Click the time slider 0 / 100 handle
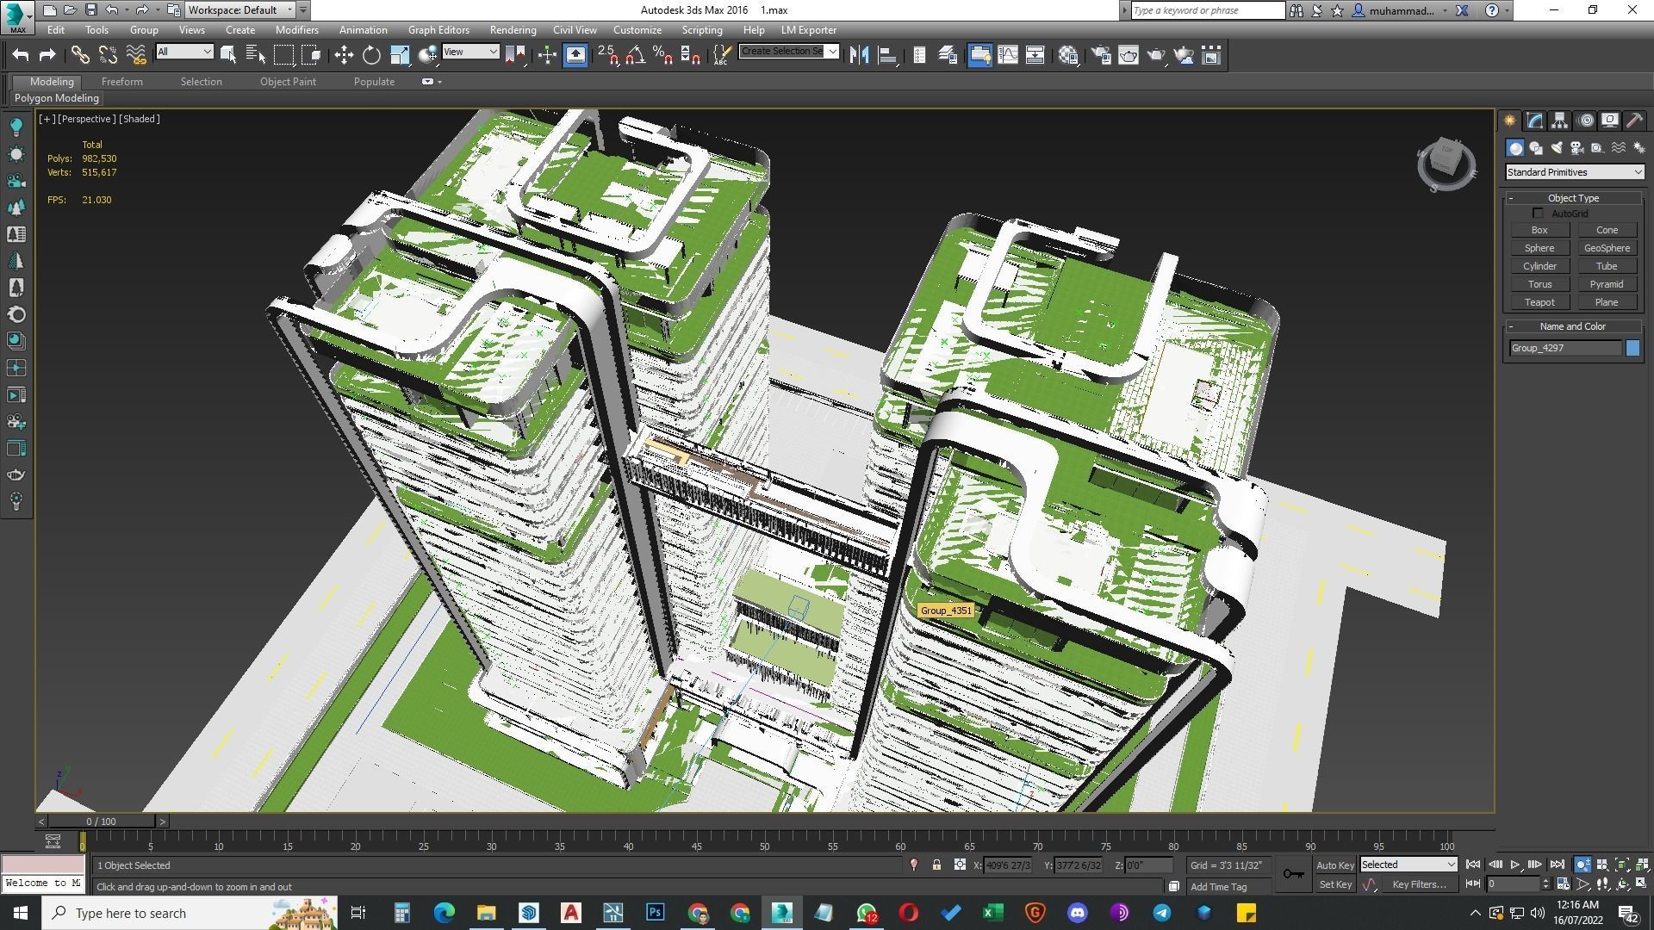1654x930 pixels. pos(102,821)
